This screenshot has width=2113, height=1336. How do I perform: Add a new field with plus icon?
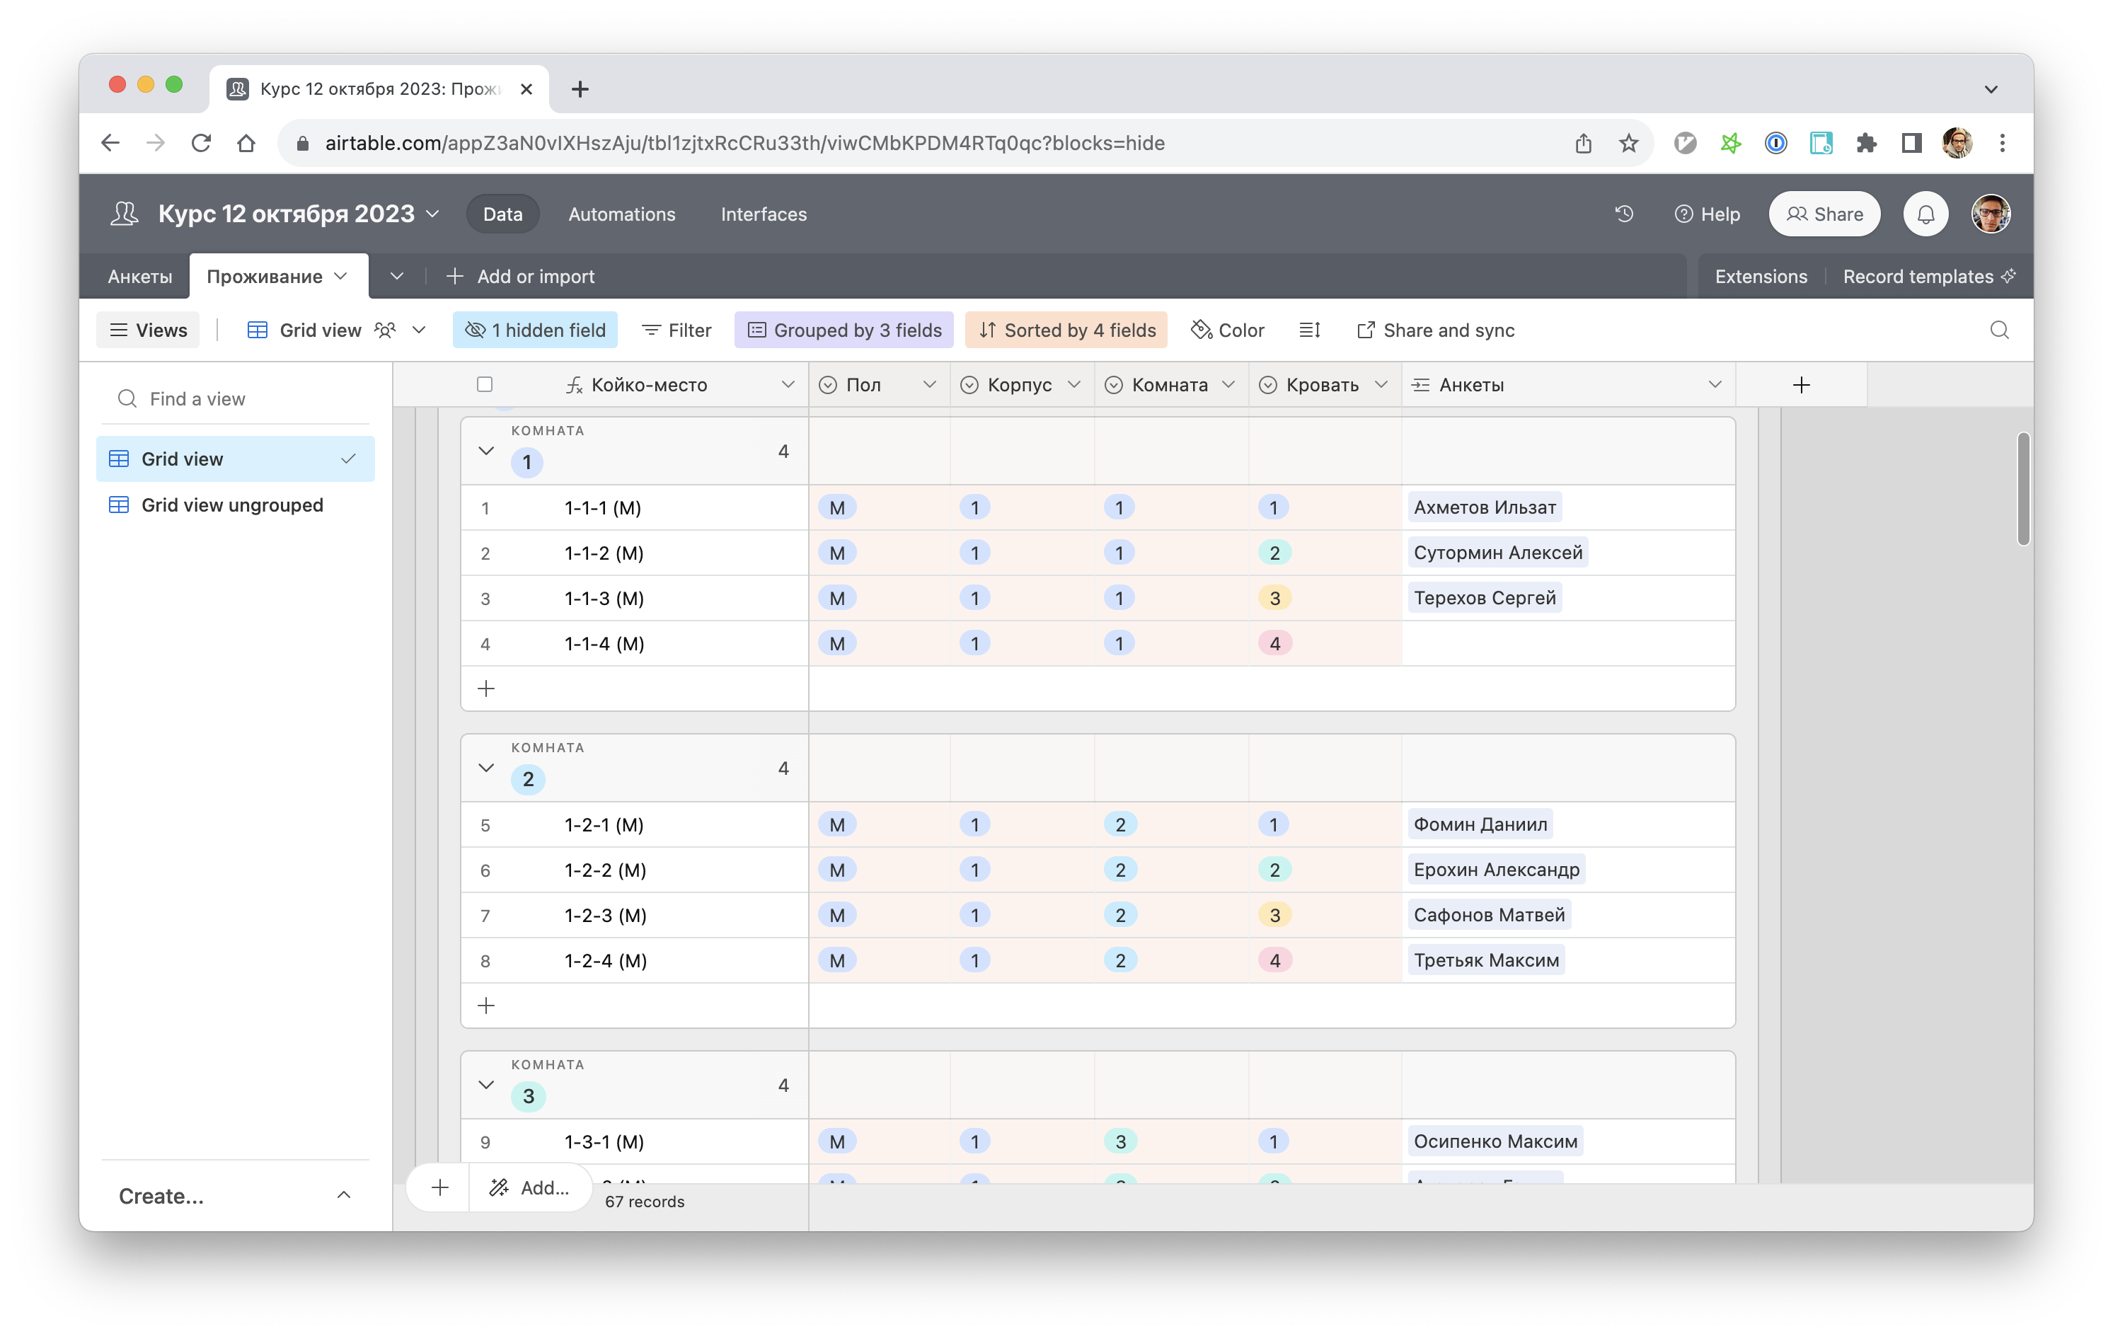[x=1802, y=385]
